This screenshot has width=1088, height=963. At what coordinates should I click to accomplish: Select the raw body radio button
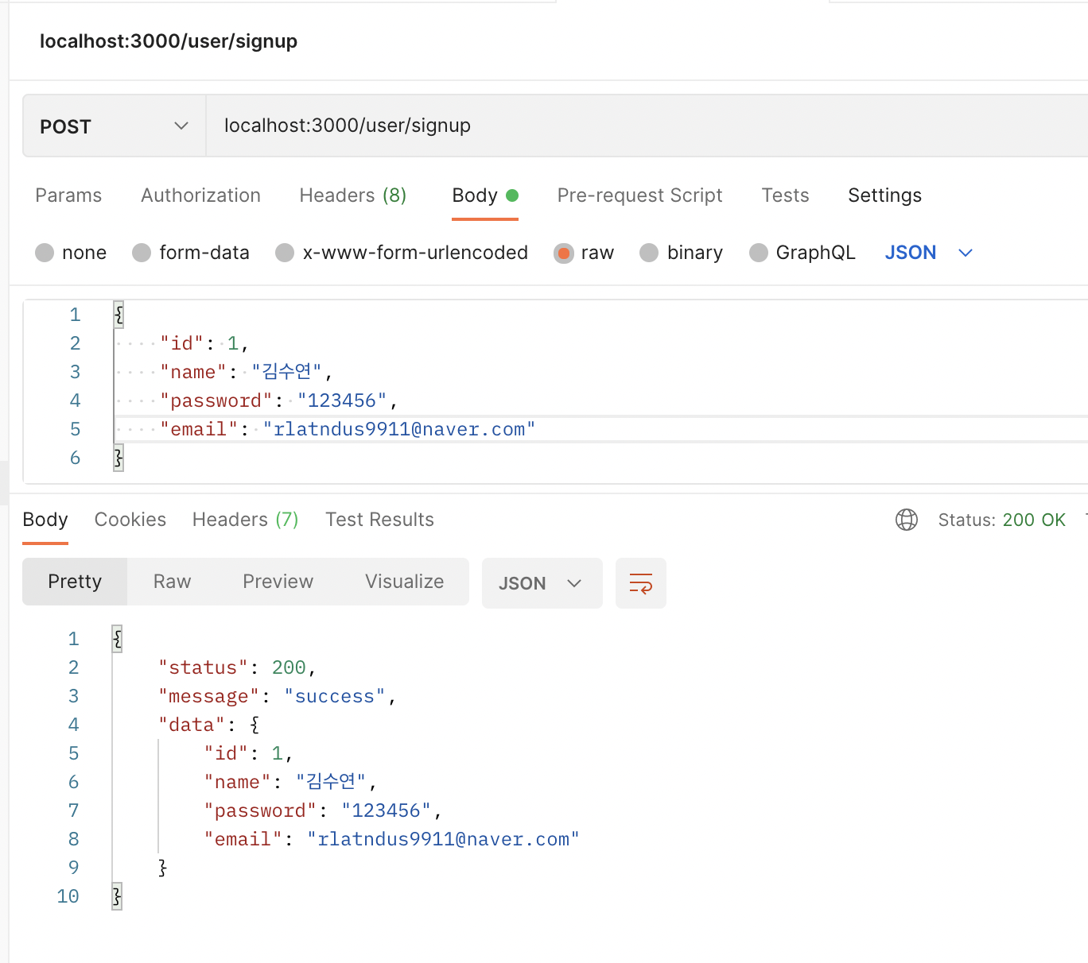point(564,253)
